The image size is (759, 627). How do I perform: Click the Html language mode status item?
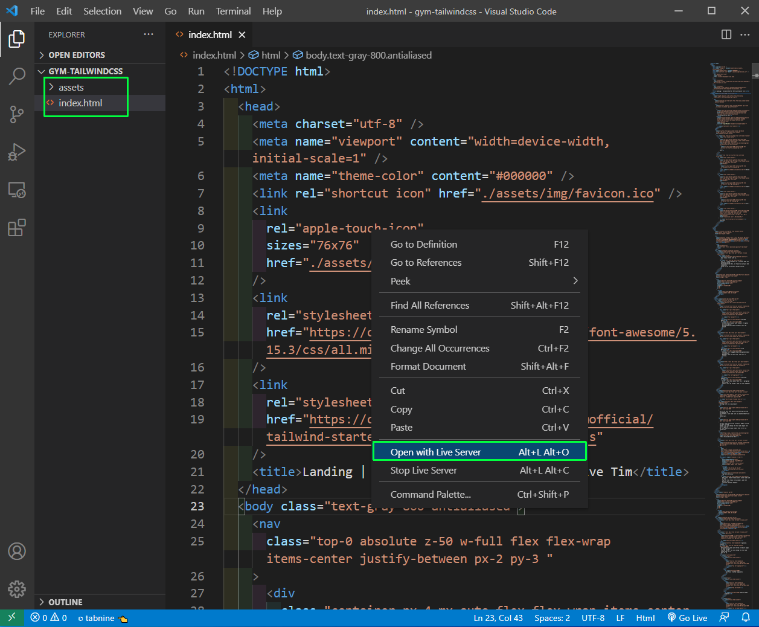click(645, 618)
